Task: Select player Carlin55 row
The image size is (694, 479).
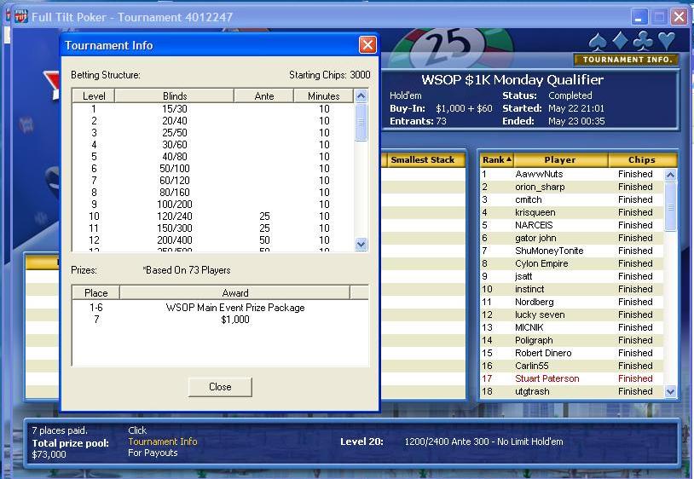Action: (x=572, y=366)
